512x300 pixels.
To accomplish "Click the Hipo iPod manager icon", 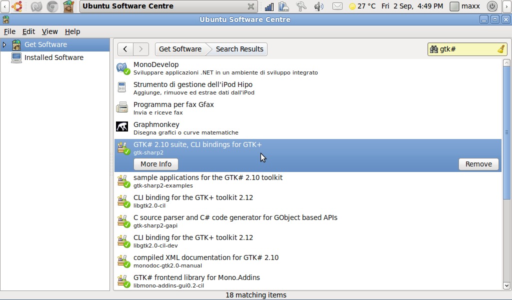I will point(122,87).
